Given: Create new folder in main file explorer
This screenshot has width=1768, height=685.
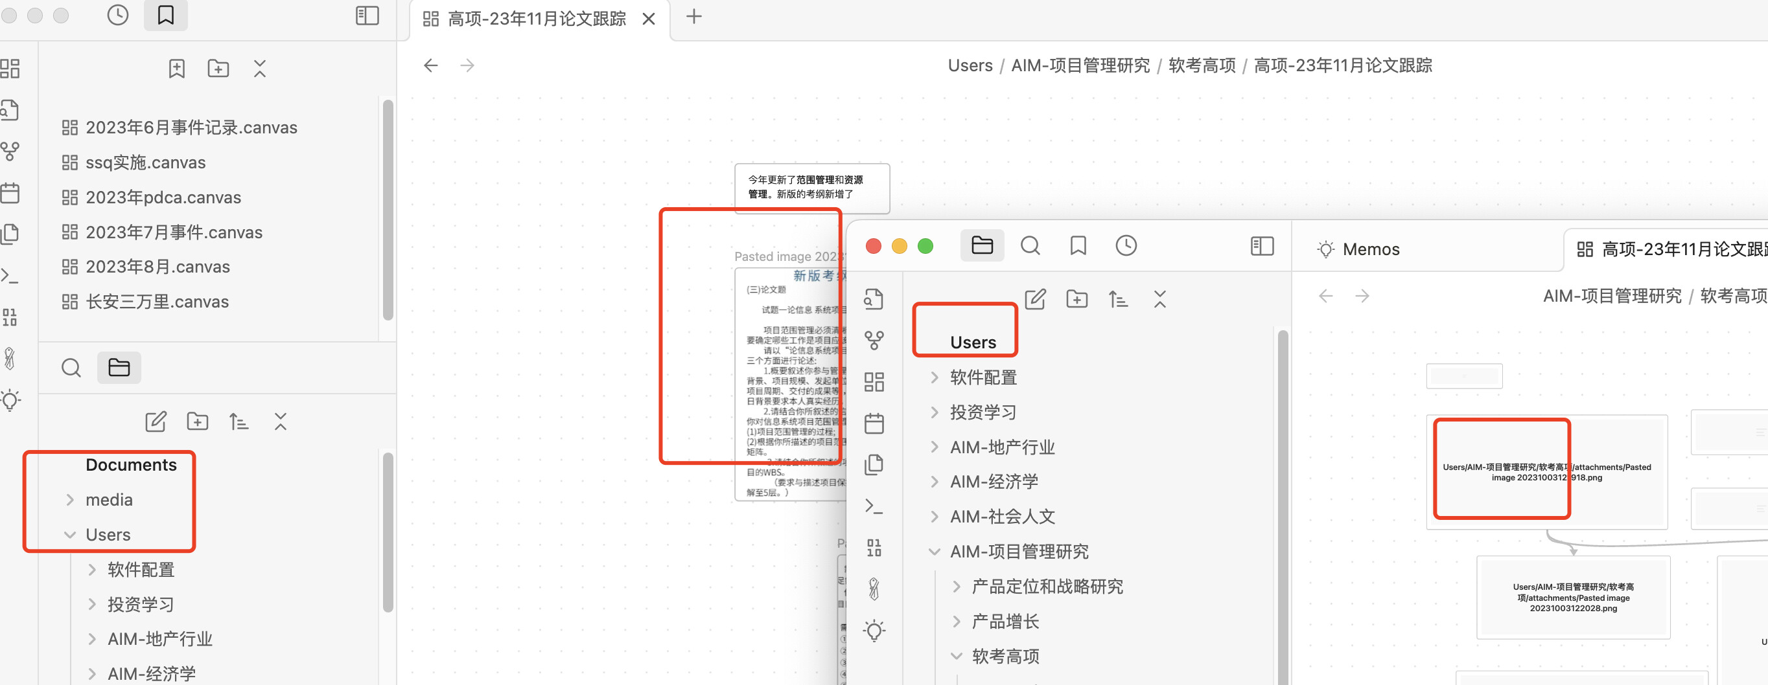Looking at the screenshot, I should [198, 421].
